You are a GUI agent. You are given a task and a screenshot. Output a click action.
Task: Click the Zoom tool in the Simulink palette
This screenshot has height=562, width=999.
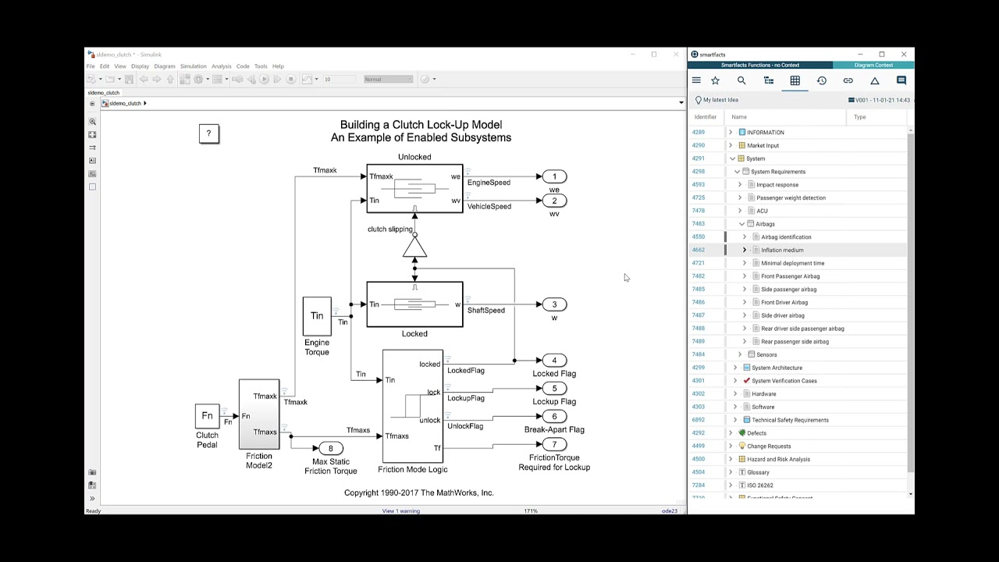click(x=92, y=122)
